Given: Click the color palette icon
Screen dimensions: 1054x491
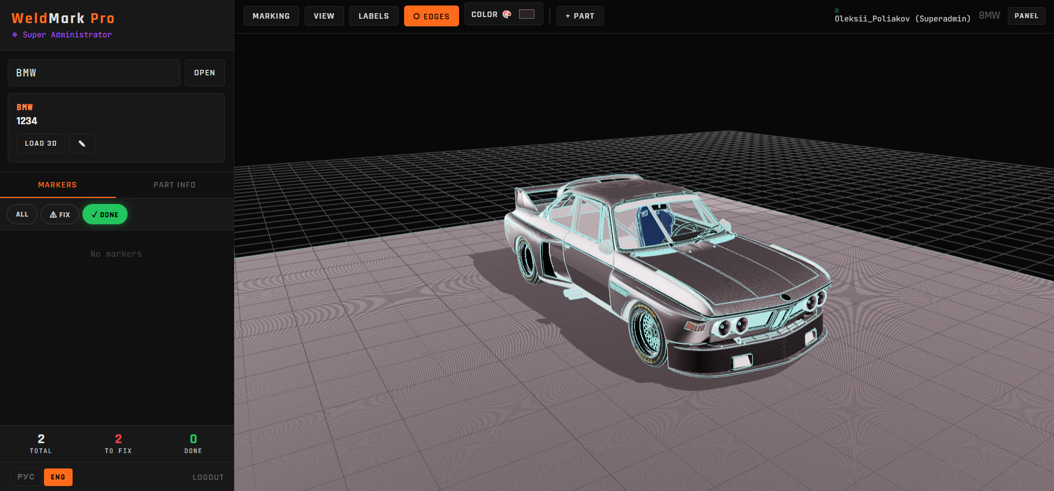Looking at the screenshot, I should pyautogui.click(x=507, y=15).
